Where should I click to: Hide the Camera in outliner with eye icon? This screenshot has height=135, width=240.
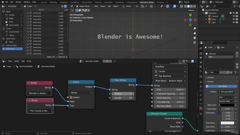(234, 16)
